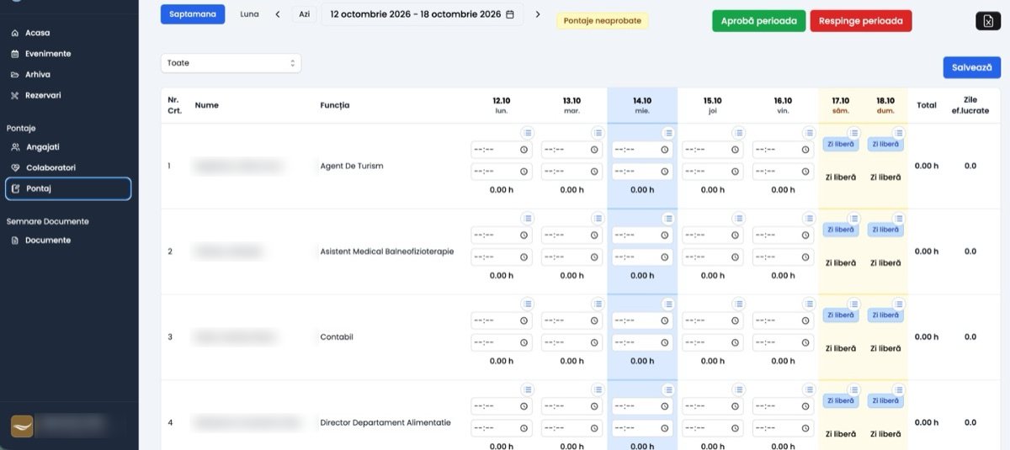Click Zi liberă badge for Asistent Medical Saturday
The width and height of the screenshot is (1010, 450).
pos(840,230)
